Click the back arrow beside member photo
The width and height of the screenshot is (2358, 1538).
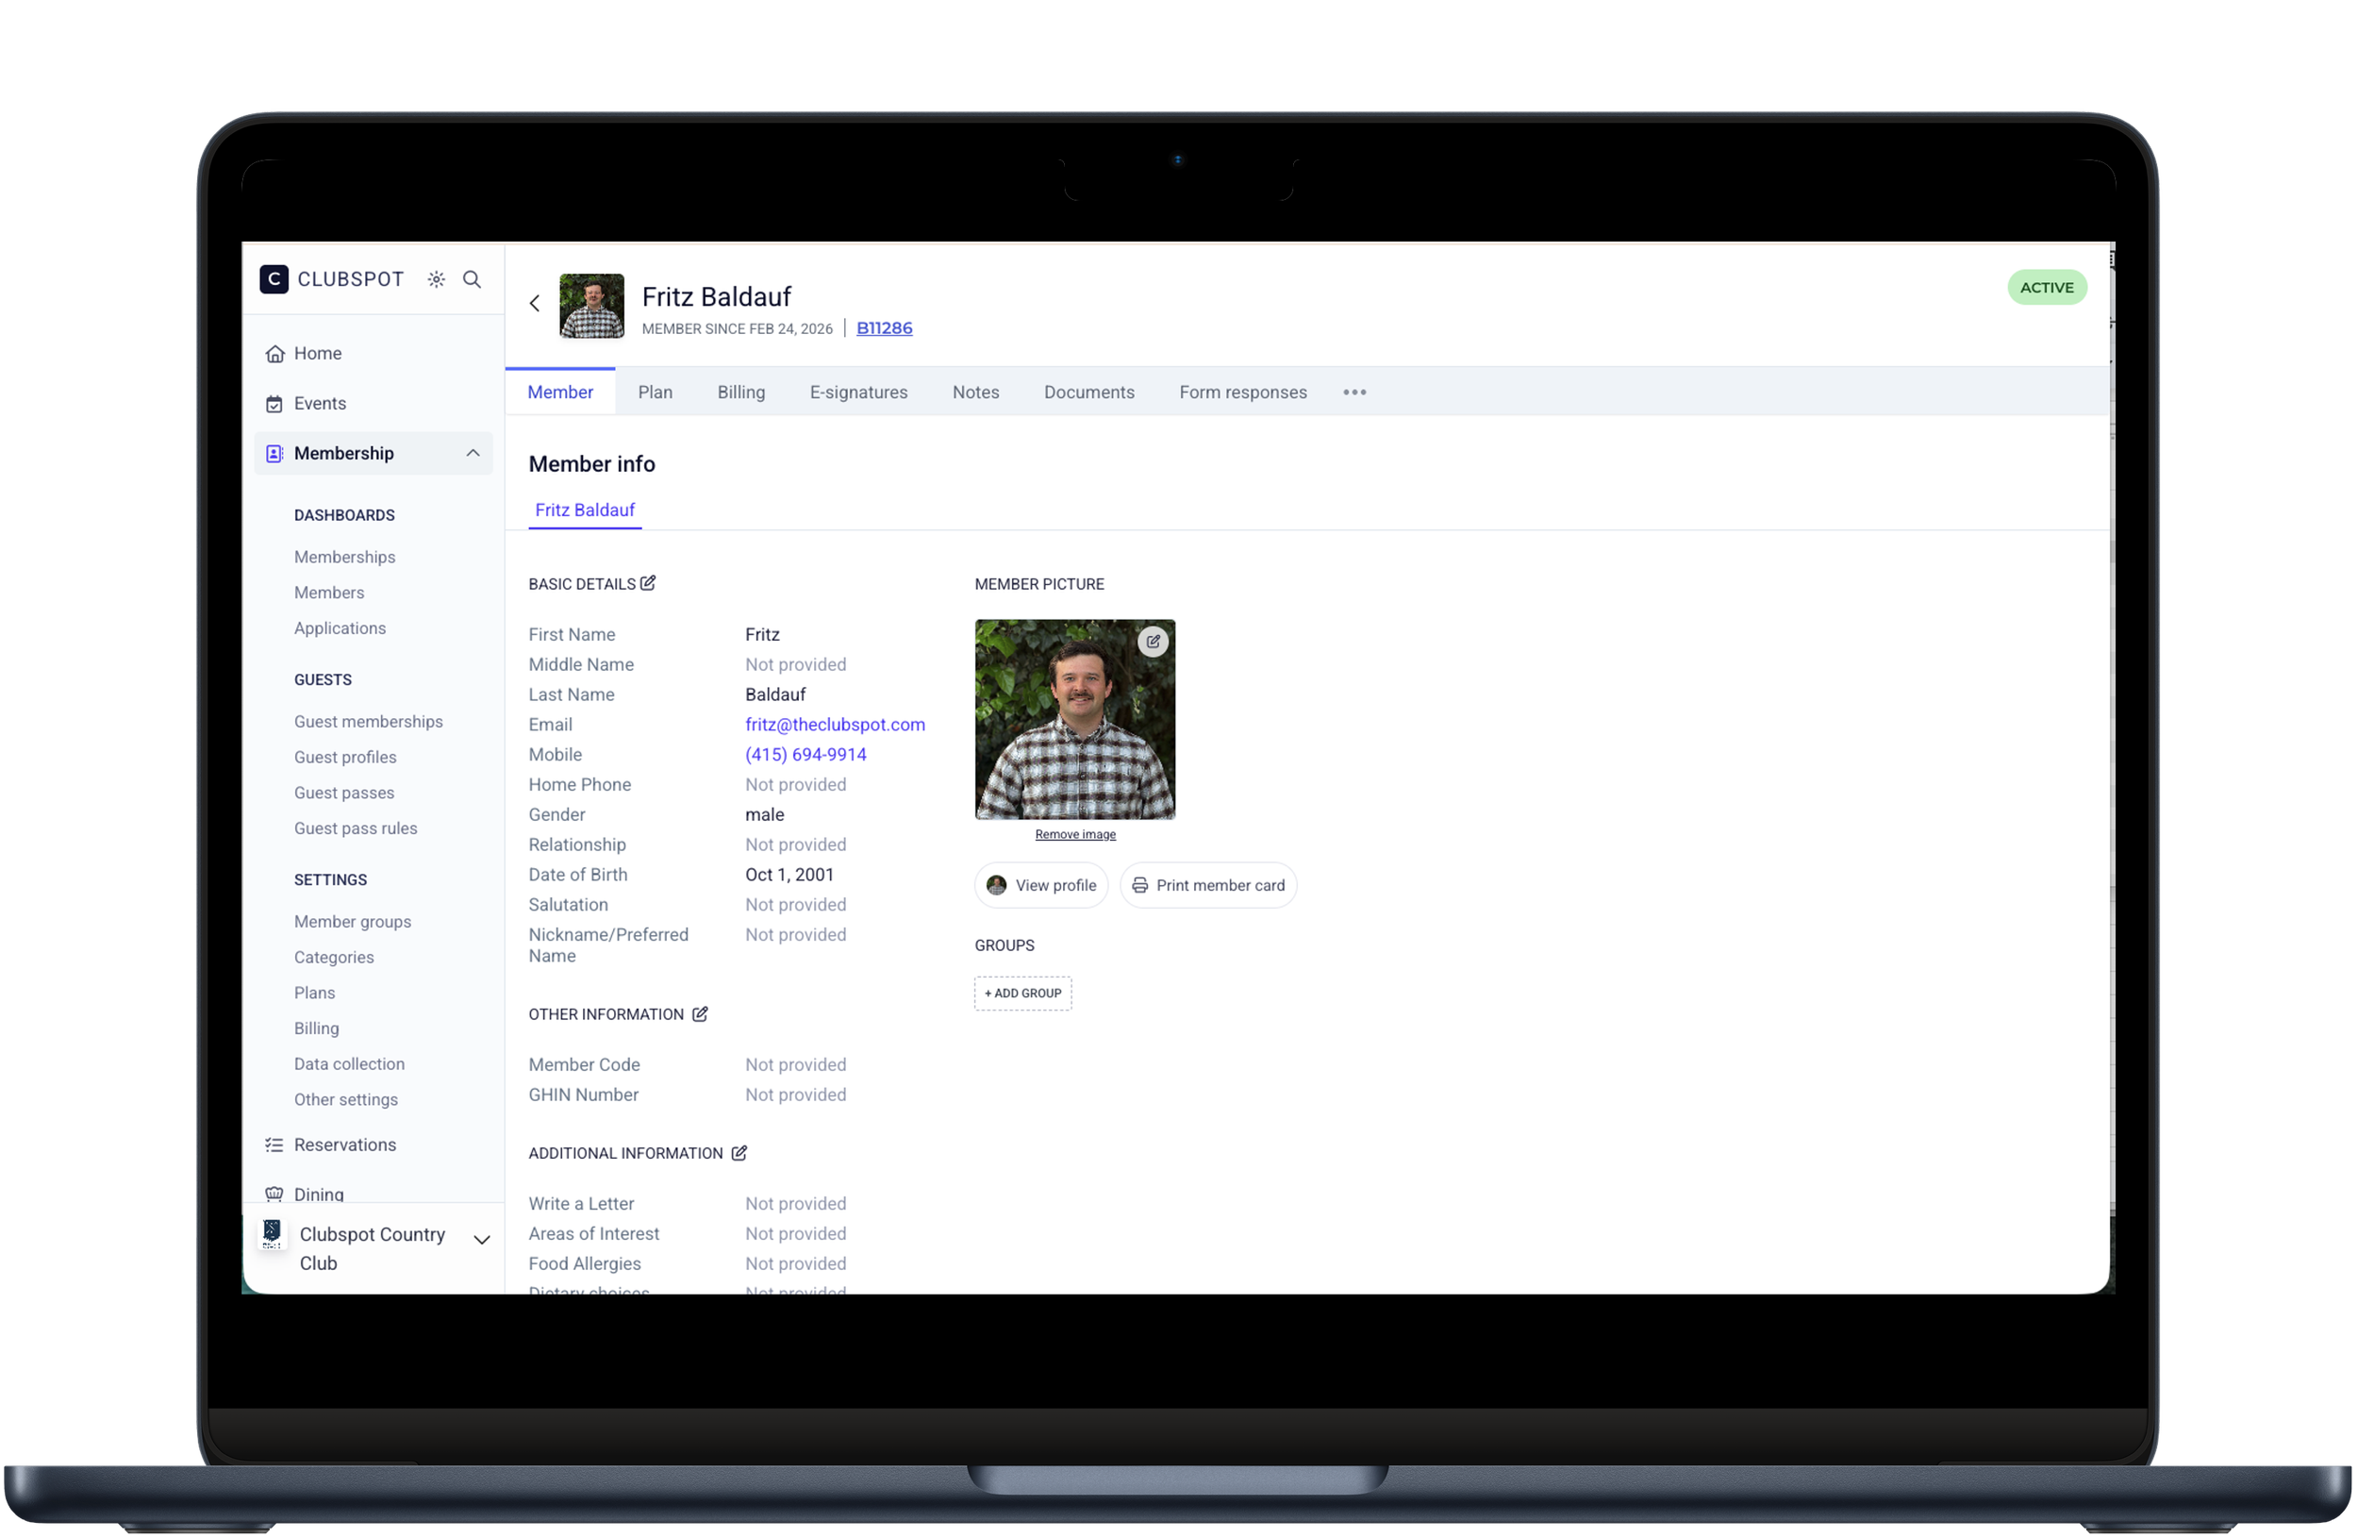tap(535, 303)
